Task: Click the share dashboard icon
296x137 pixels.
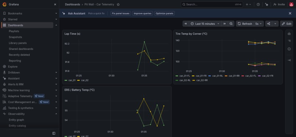Action: coord(268,24)
